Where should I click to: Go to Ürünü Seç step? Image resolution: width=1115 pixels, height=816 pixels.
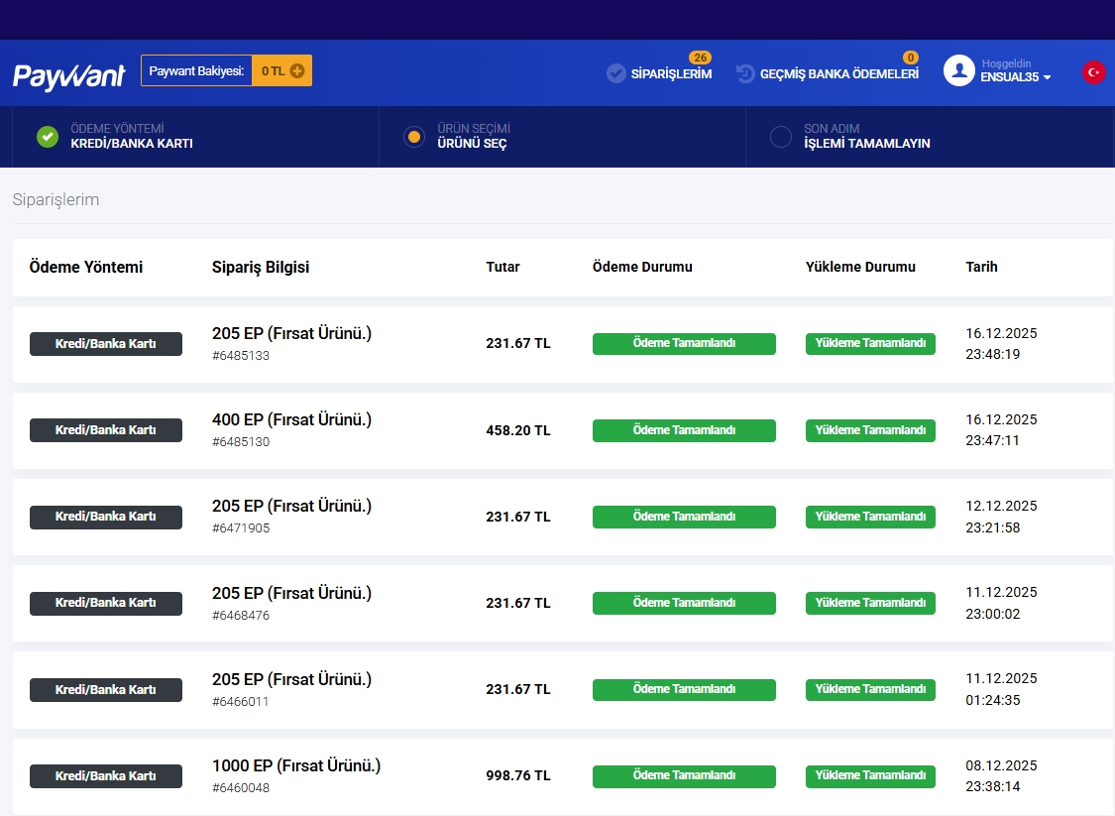pos(472,143)
